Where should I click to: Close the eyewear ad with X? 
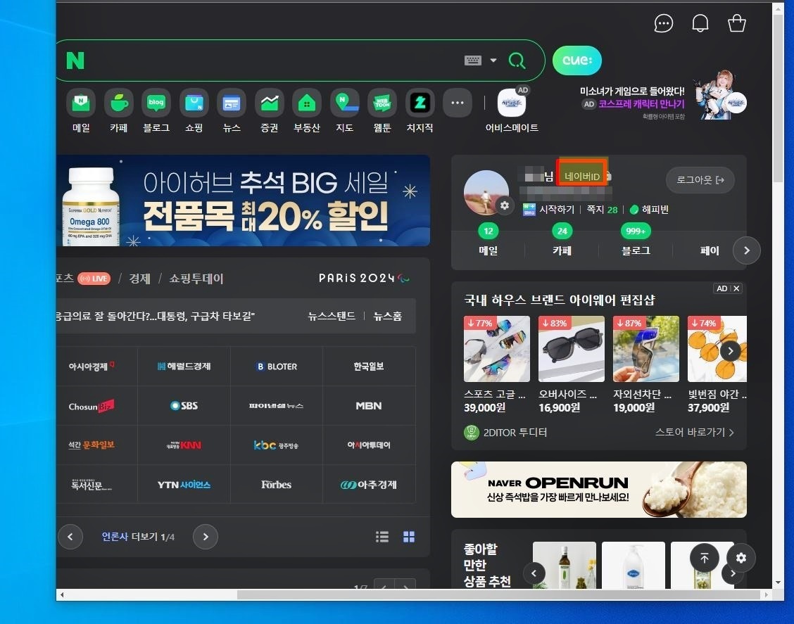736,288
